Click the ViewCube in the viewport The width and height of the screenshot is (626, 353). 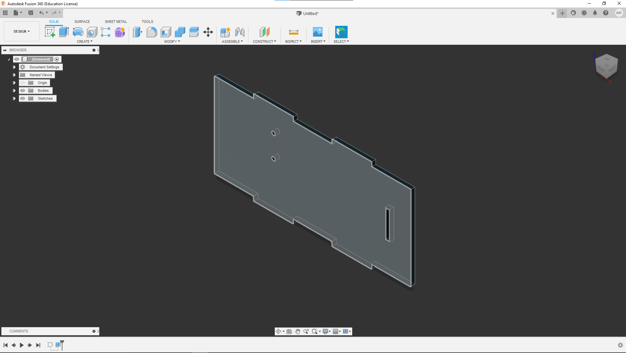coord(606,66)
